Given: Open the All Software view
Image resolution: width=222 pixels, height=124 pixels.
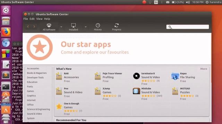Looking at the screenshot, I should (49, 27).
